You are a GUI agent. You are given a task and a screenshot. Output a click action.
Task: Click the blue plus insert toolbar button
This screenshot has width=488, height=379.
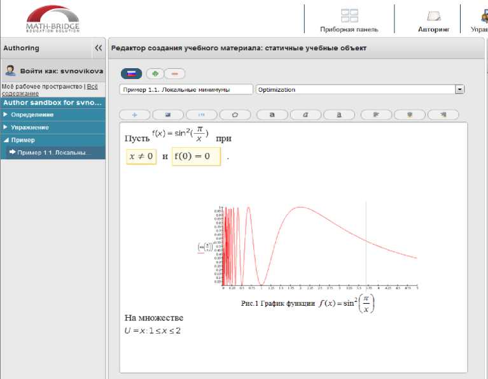point(134,115)
